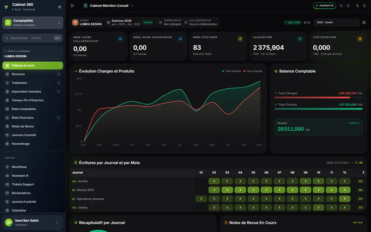Click the red Total Charges progress bar
The width and height of the screenshot is (371, 232).
click(x=312, y=97)
